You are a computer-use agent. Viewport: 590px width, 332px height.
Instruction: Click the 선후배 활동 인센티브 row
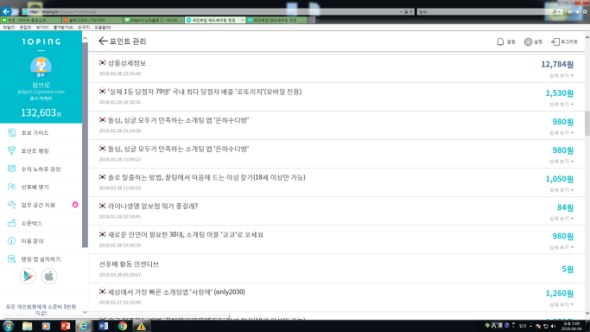pyautogui.click(x=336, y=269)
